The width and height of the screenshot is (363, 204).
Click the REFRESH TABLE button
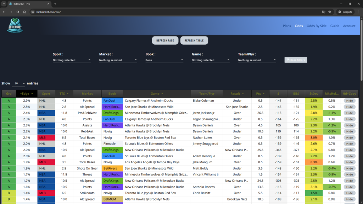point(194,40)
